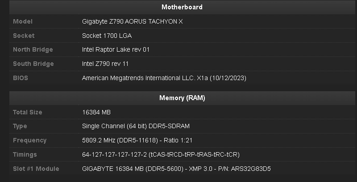
Task: Click the BIOS row label
Action: click(21, 78)
